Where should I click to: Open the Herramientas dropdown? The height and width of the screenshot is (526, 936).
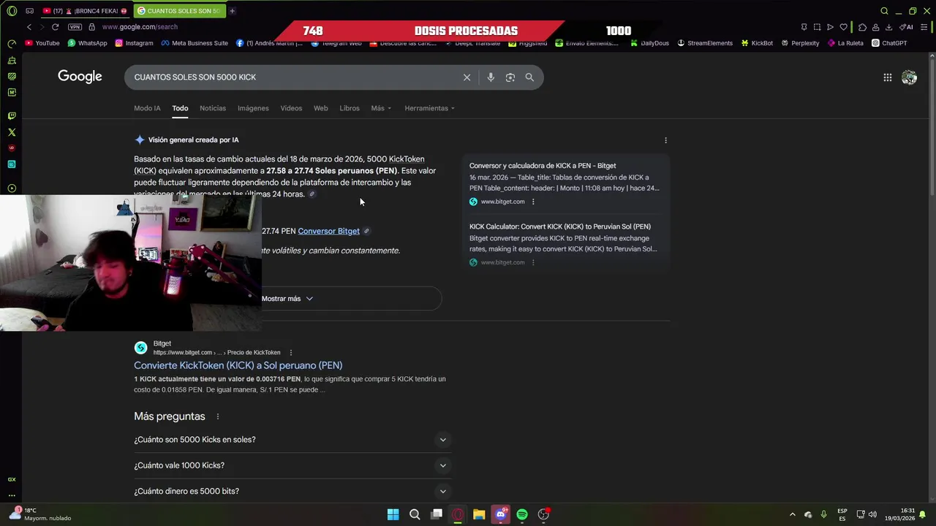[x=429, y=108]
